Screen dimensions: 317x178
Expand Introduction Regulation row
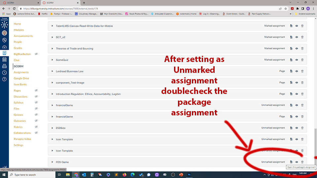52,94
